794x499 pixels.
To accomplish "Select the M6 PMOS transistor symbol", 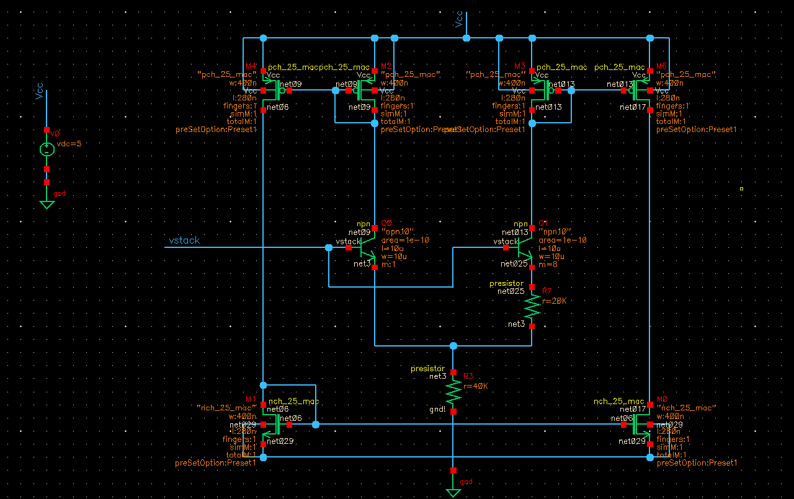I will [x=640, y=91].
